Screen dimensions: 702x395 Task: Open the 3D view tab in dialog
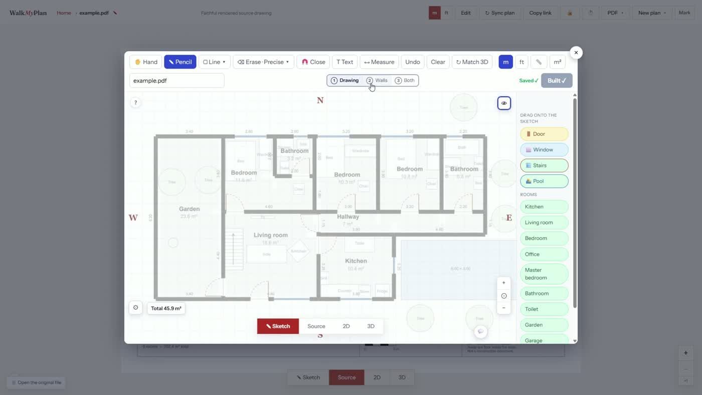tap(371, 326)
